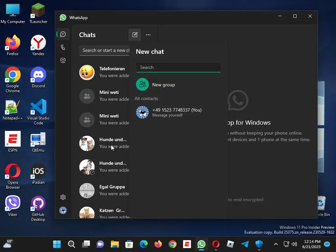
Task: Open Discord desktop shortcut
Action: pos(38,77)
